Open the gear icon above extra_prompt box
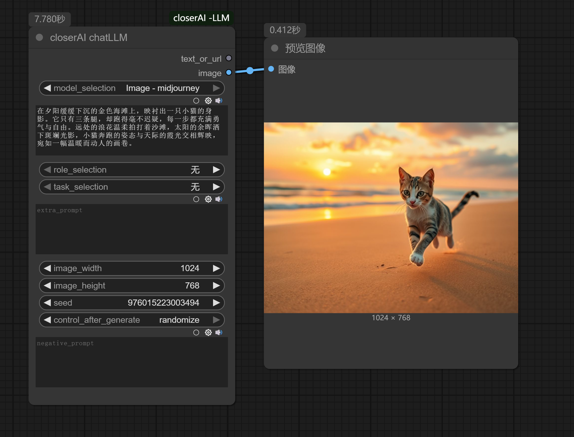The height and width of the screenshot is (437, 574). (208, 199)
